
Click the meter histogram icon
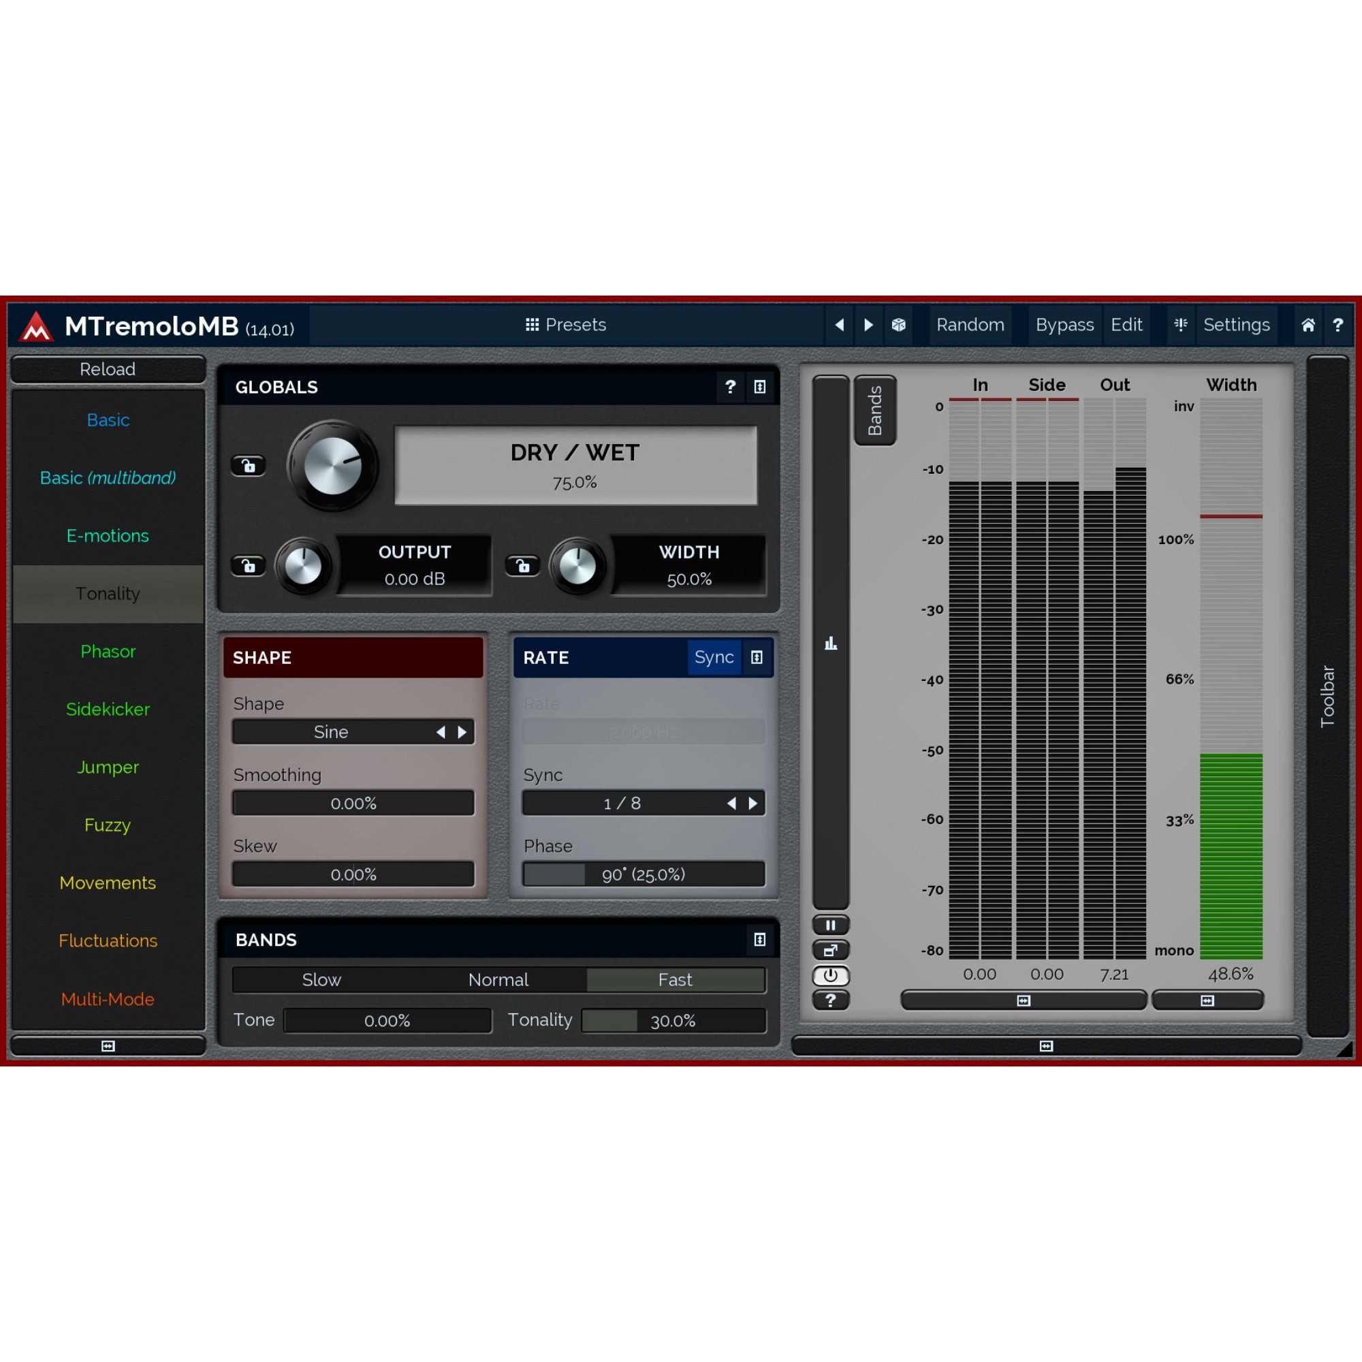(x=831, y=643)
